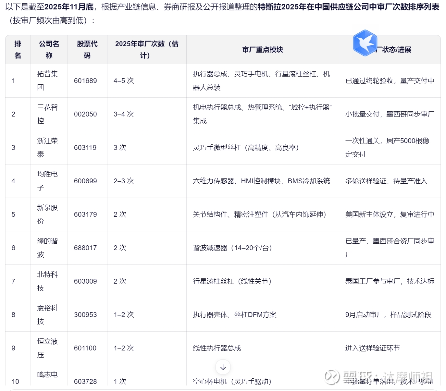Click company name 新泉股份

pos(47,214)
